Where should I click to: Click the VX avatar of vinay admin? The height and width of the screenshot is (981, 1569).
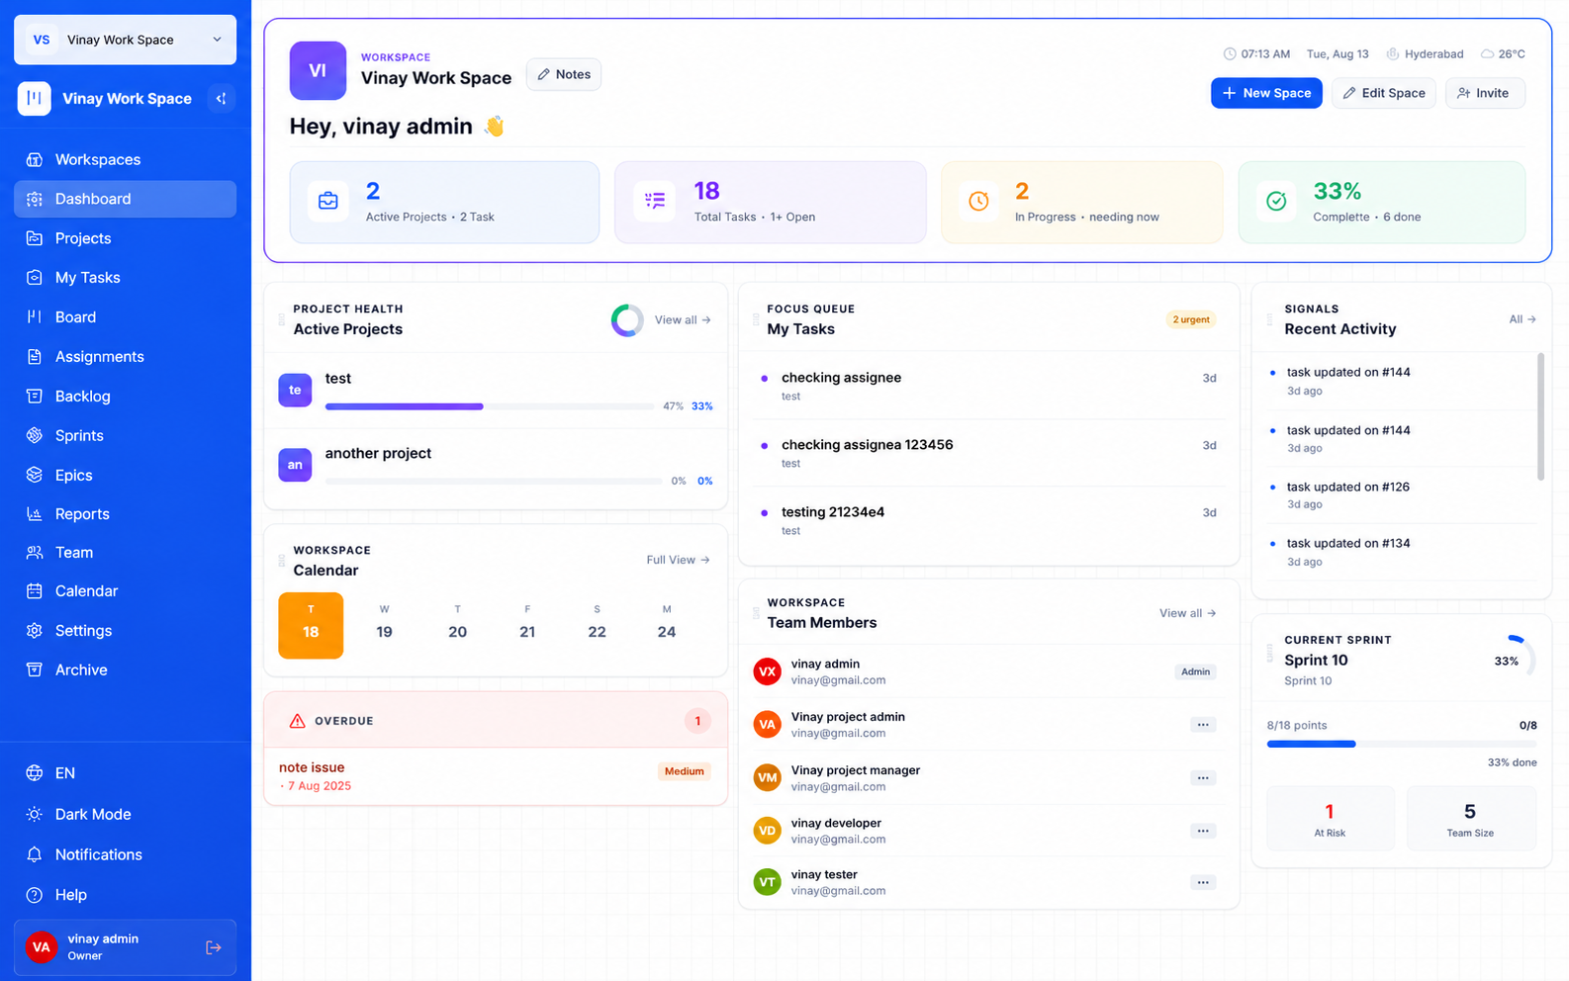(x=768, y=671)
